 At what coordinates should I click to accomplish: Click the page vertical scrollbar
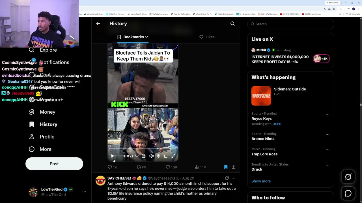(361, 104)
